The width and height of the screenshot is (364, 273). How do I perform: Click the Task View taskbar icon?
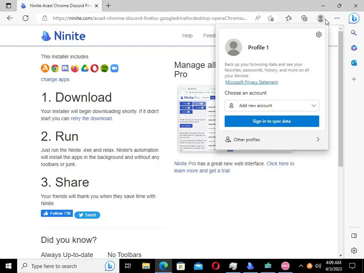(x=128, y=266)
